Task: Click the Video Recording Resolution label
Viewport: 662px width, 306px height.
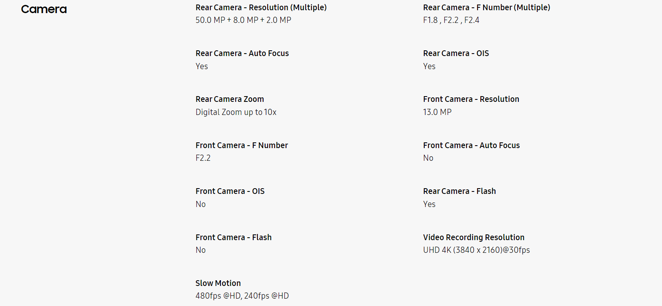Action: pos(474,237)
